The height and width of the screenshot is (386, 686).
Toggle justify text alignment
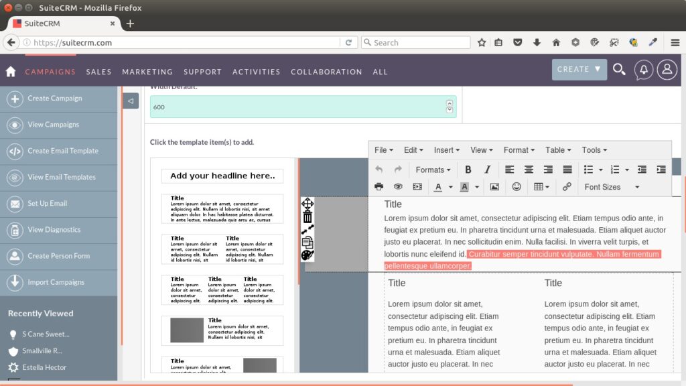[x=567, y=170]
